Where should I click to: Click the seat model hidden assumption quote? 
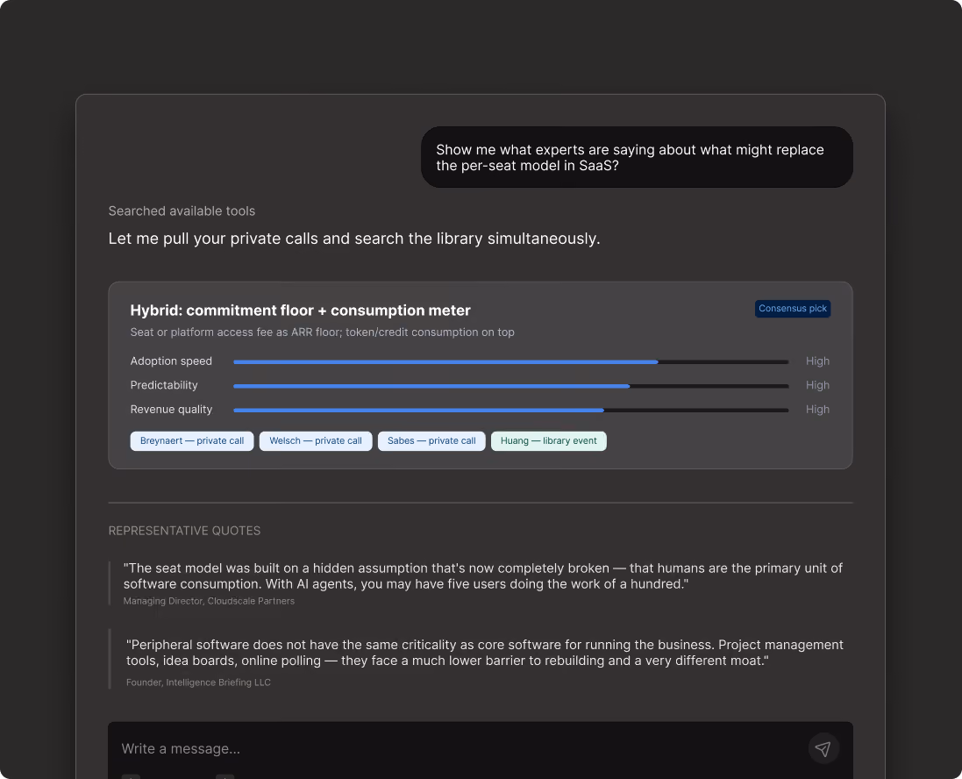click(483, 575)
